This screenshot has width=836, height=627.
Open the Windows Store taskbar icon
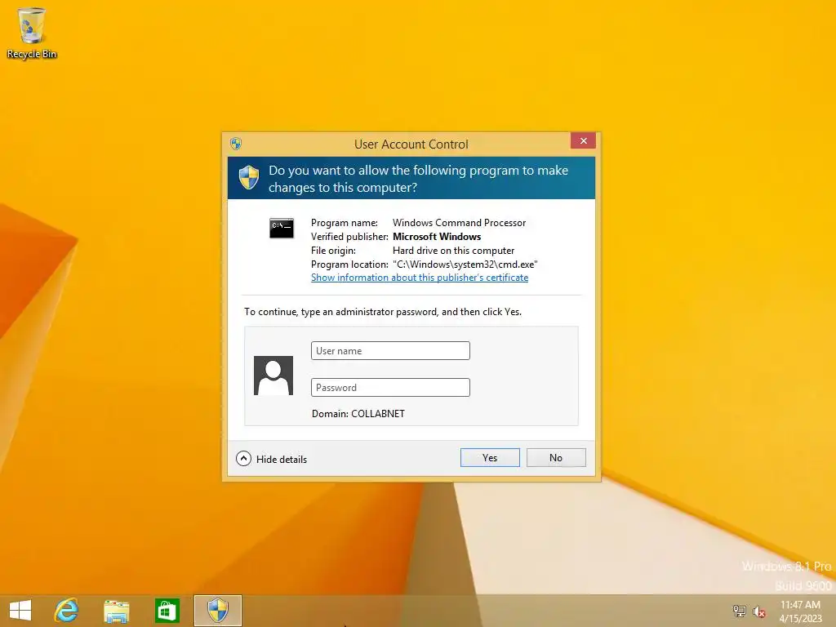(167, 611)
